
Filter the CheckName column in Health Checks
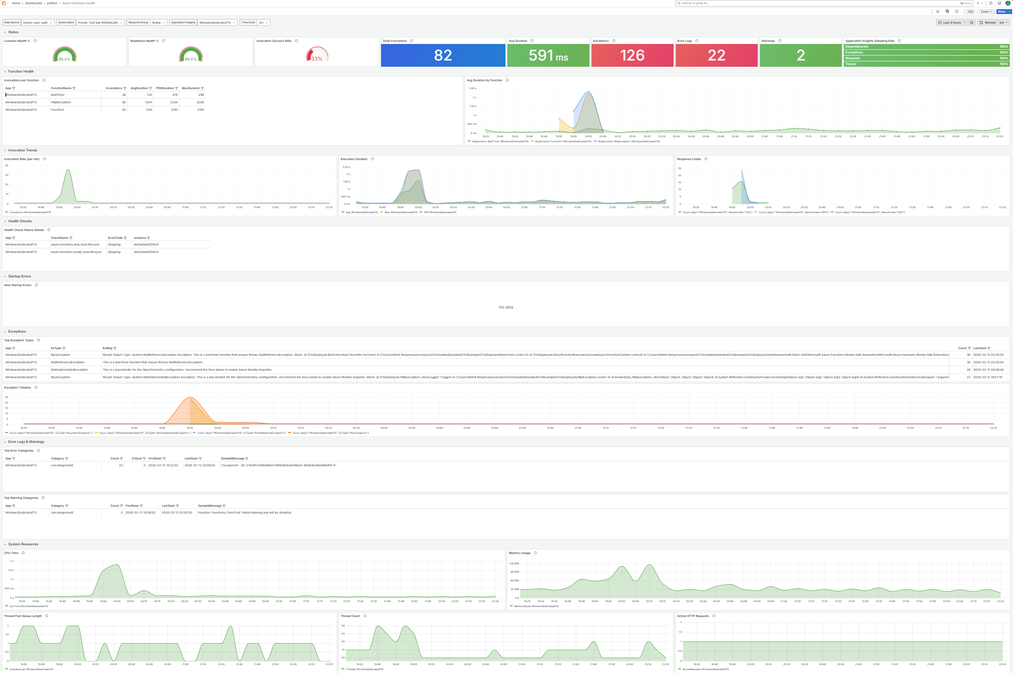click(71, 238)
